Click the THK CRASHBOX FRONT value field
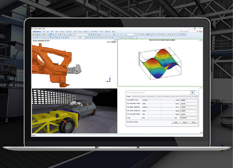This screenshot has height=168, width=233. tap(188, 104)
